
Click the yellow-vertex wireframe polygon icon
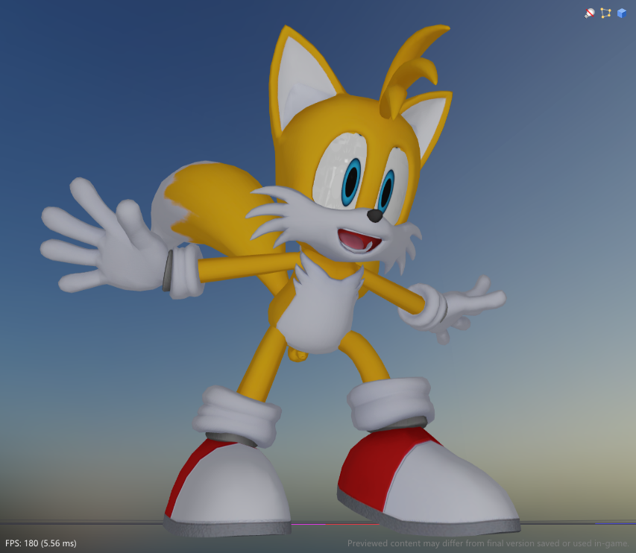(605, 13)
